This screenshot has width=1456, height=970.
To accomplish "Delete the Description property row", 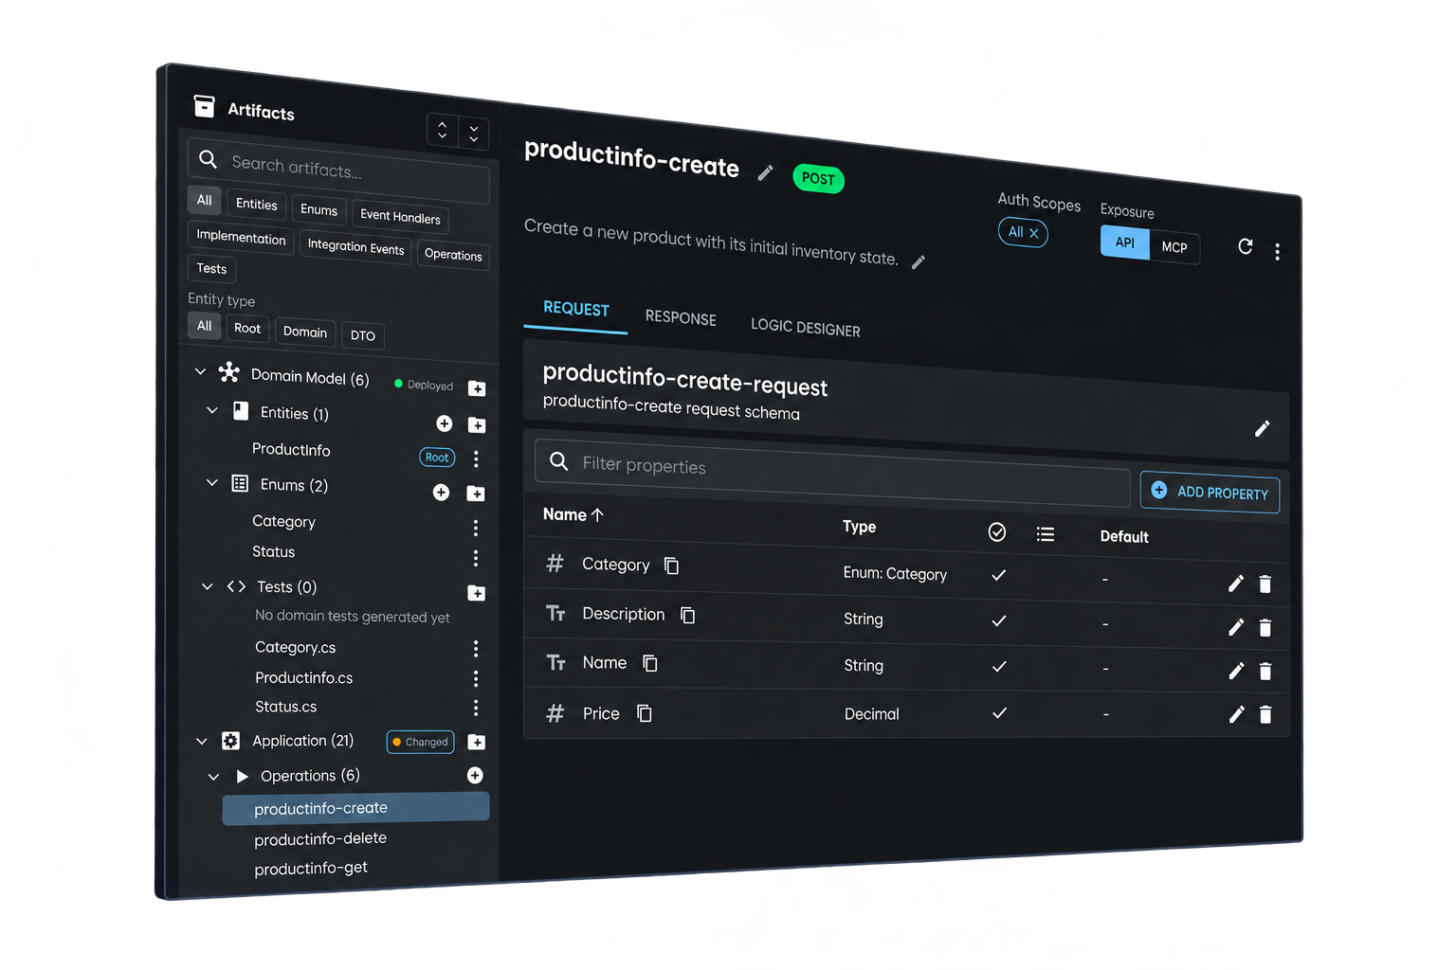I will tap(1265, 627).
